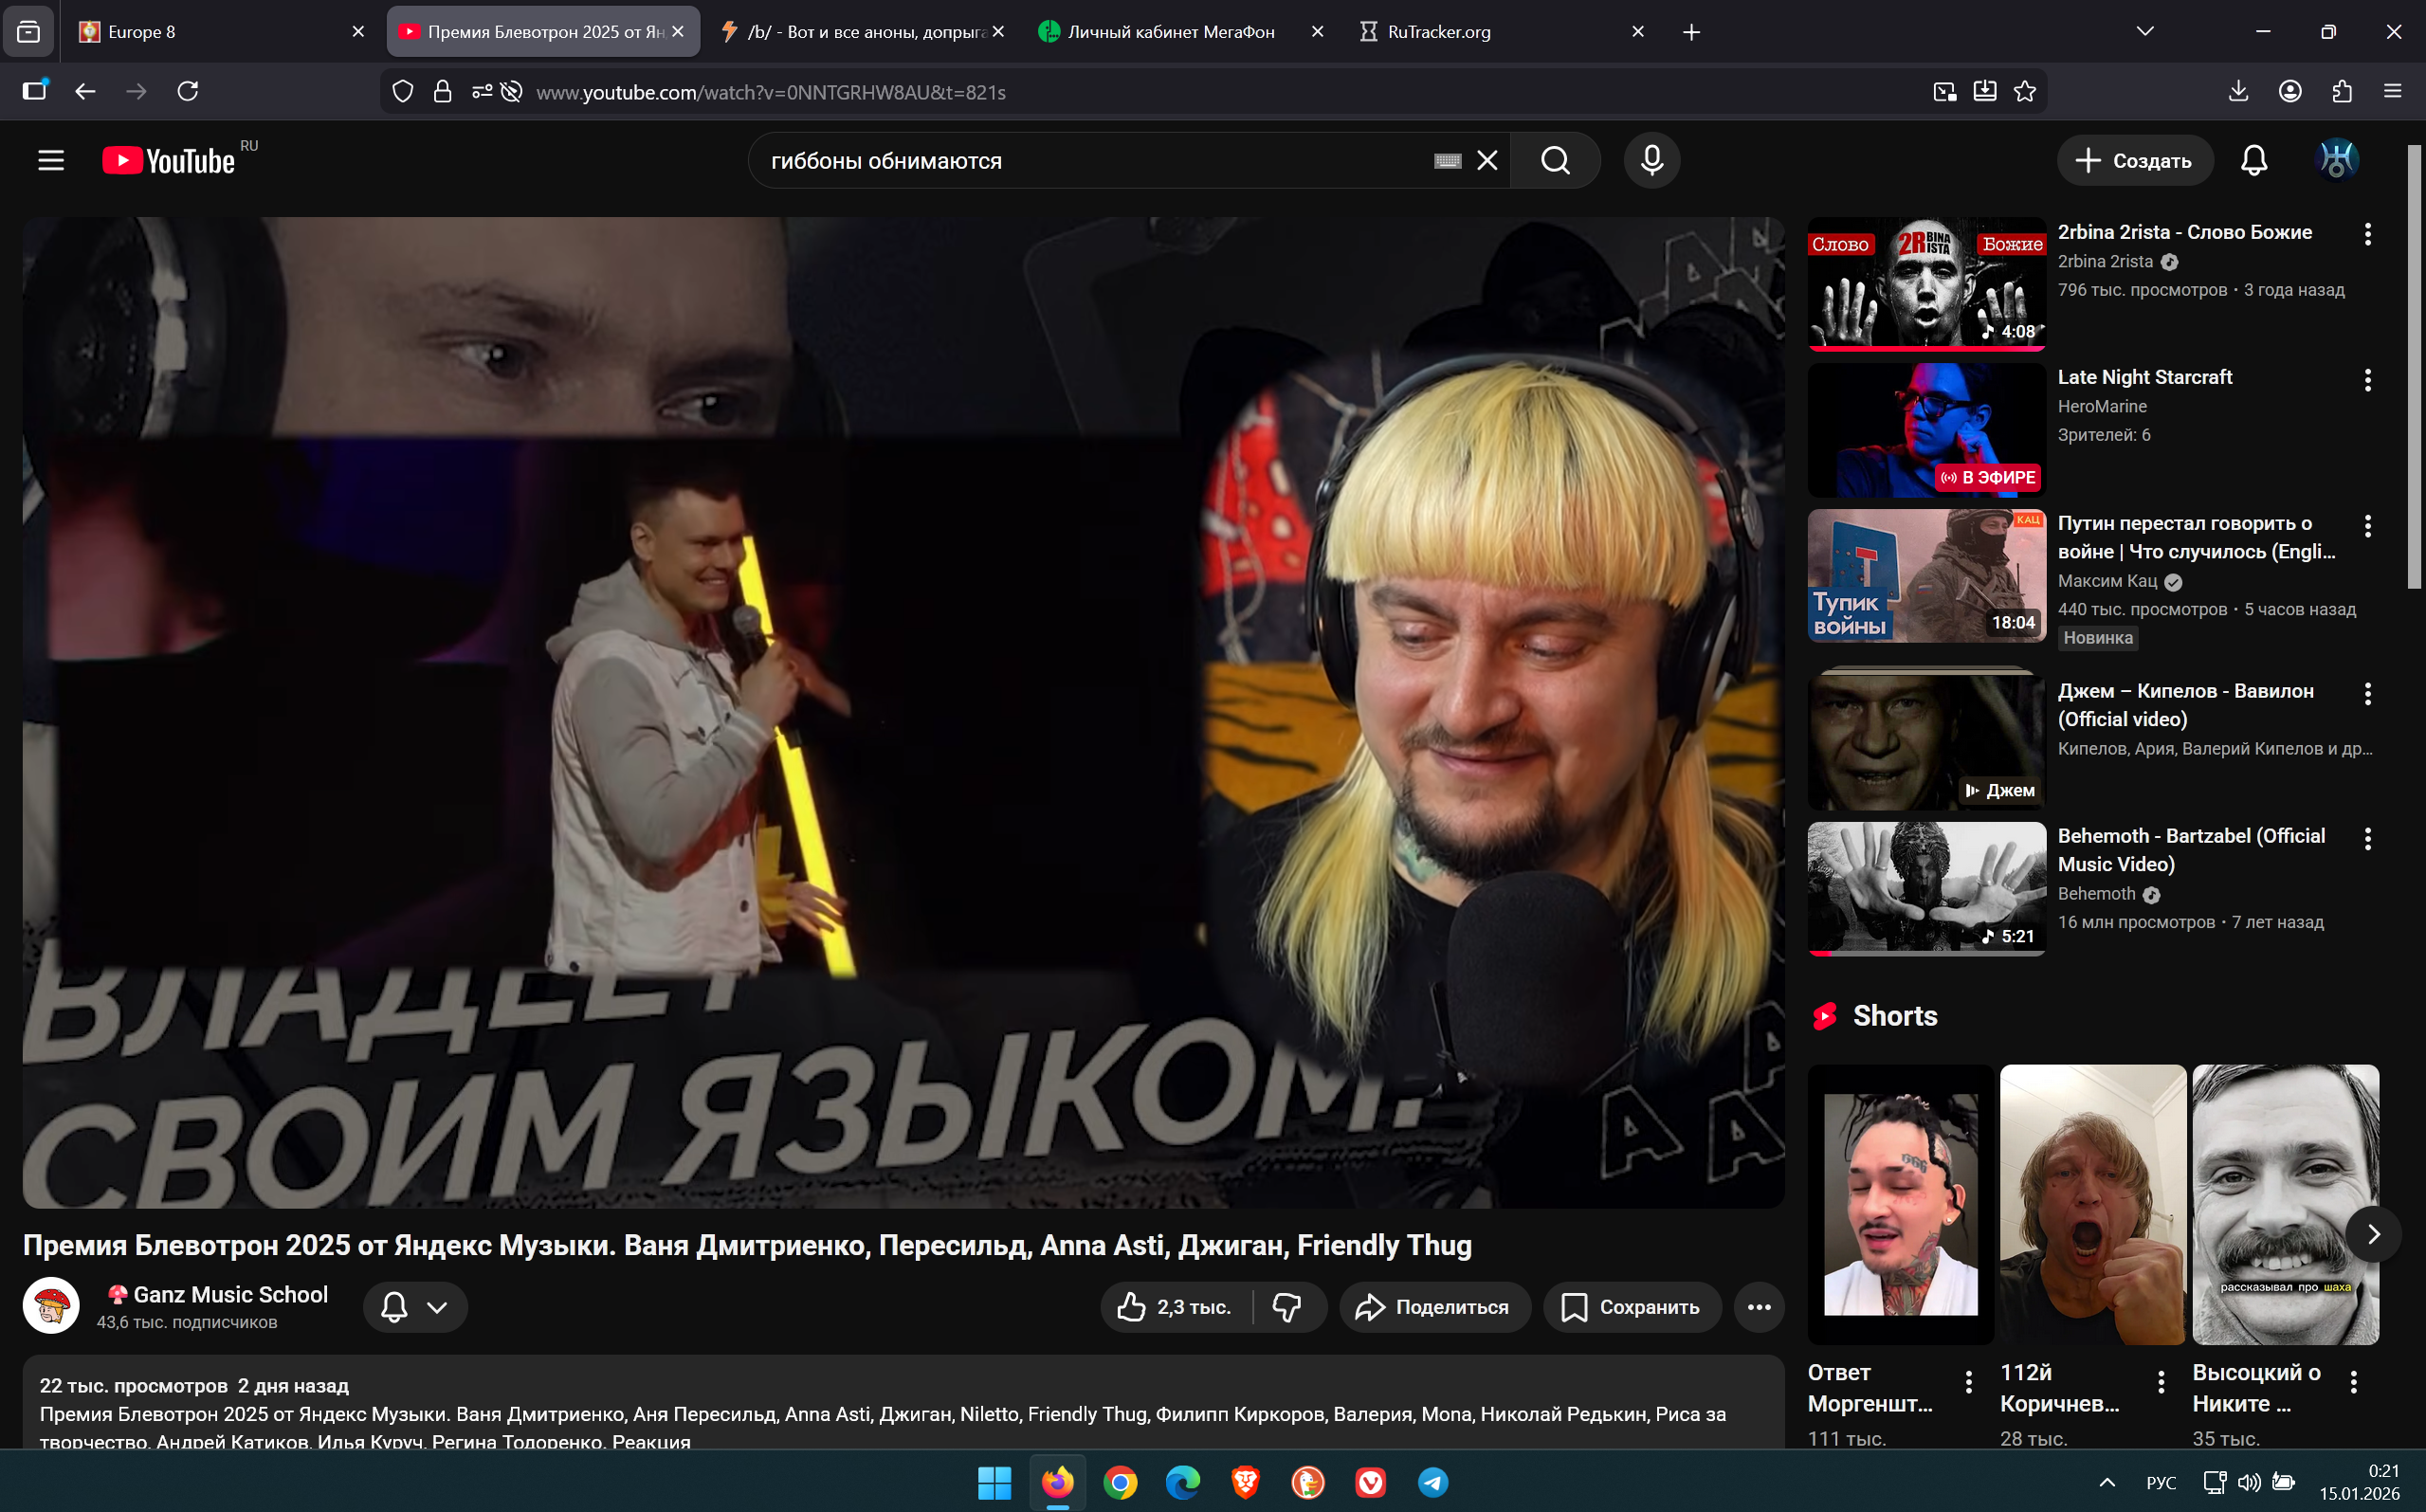Open the YouTube guide hamburger menu
The height and width of the screenshot is (1512, 2426).
point(51,160)
